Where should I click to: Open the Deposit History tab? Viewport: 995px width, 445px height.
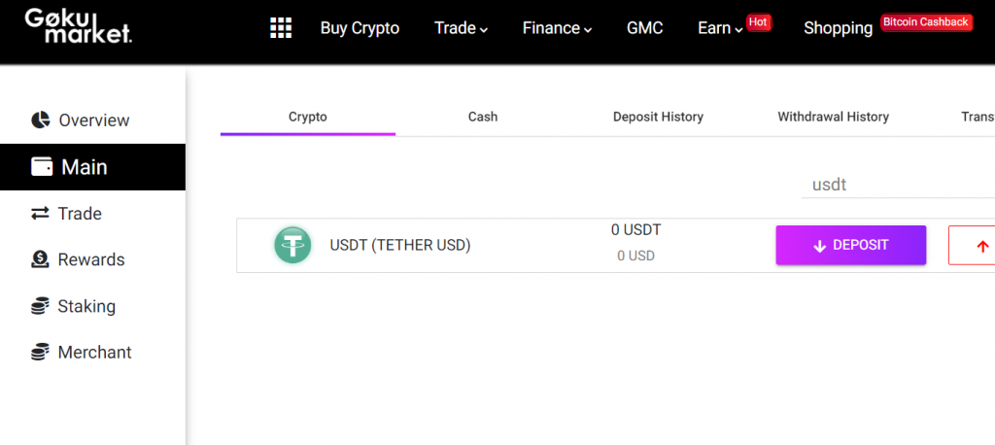(x=658, y=117)
